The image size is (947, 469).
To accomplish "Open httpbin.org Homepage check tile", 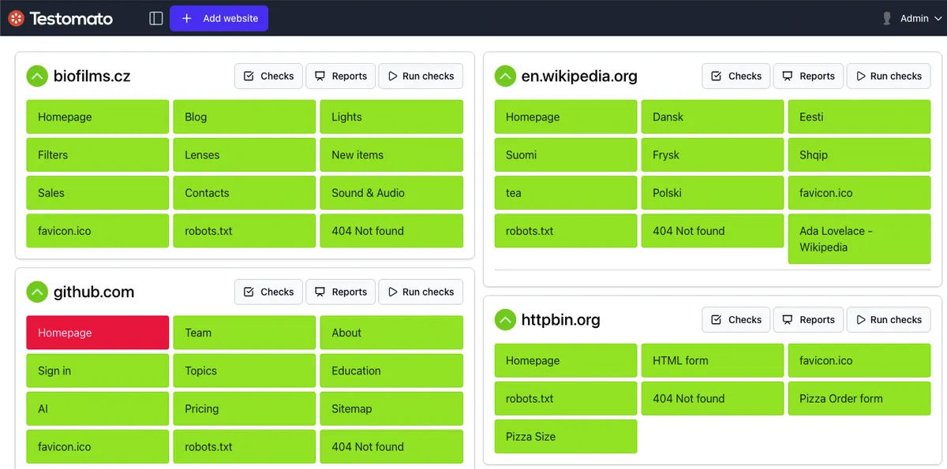I will coord(566,360).
